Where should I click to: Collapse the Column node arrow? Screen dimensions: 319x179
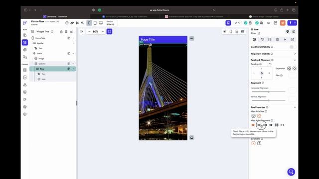coord(73,64)
